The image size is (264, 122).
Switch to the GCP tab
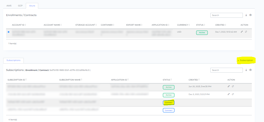(20, 6)
